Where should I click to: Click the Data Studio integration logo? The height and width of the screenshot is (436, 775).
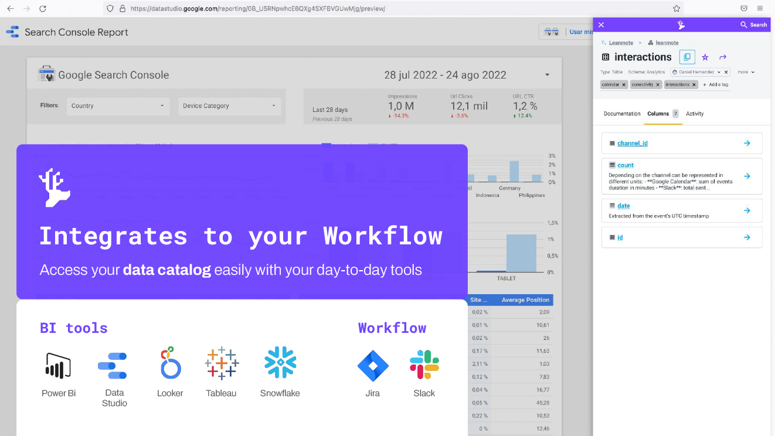[x=113, y=365]
